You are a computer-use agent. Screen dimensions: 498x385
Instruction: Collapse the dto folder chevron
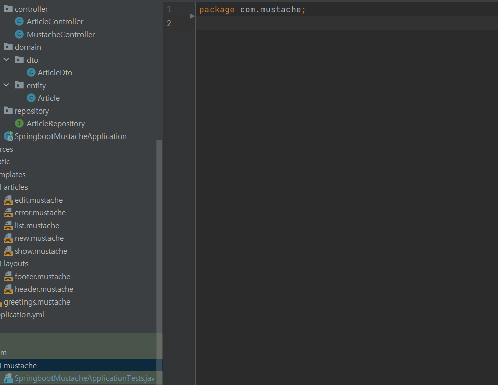tap(6, 60)
